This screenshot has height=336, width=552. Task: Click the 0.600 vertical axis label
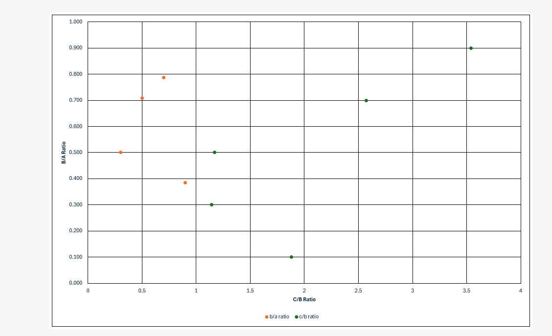76,126
